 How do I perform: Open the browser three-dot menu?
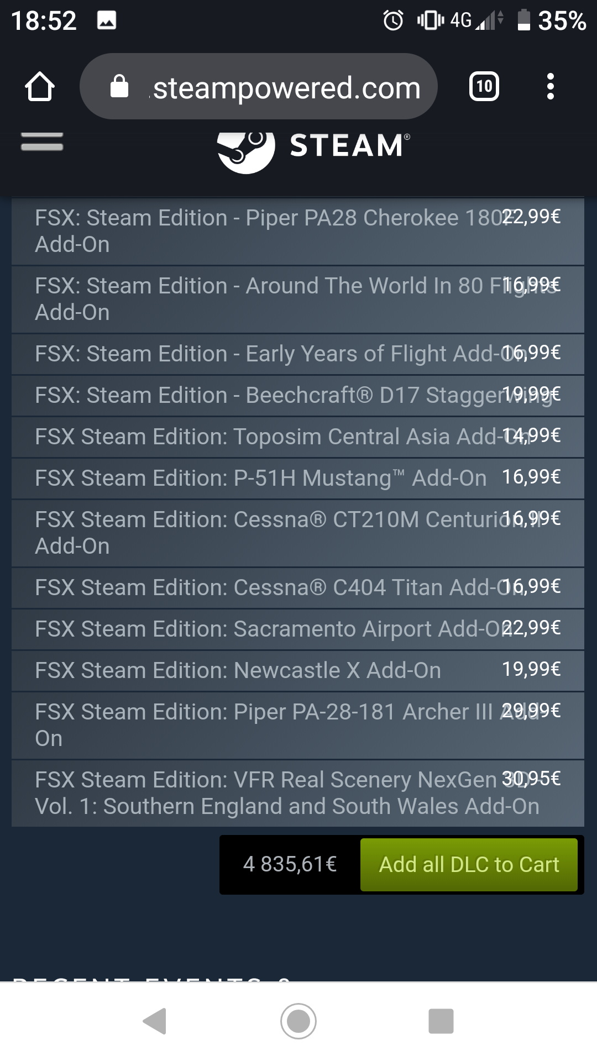click(550, 87)
